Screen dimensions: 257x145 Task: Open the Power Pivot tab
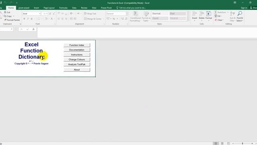(x=106, y=8)
